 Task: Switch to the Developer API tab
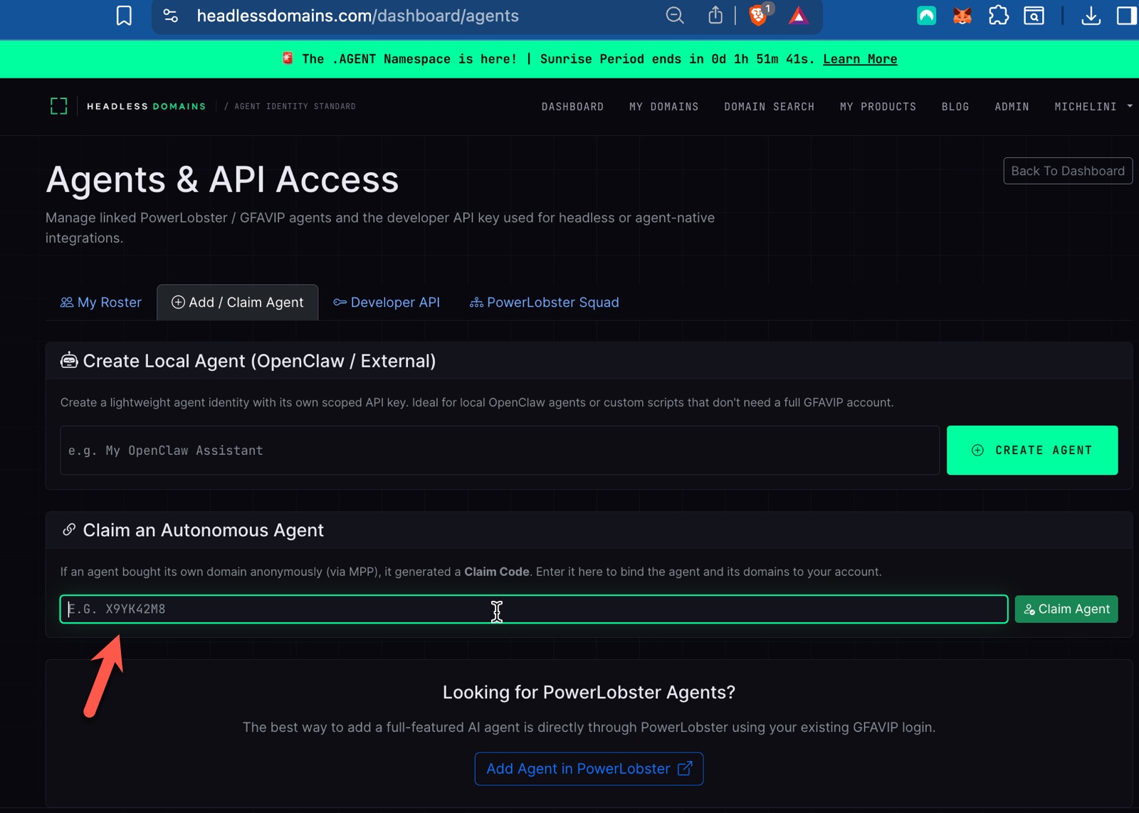click(x=387, y=303)
